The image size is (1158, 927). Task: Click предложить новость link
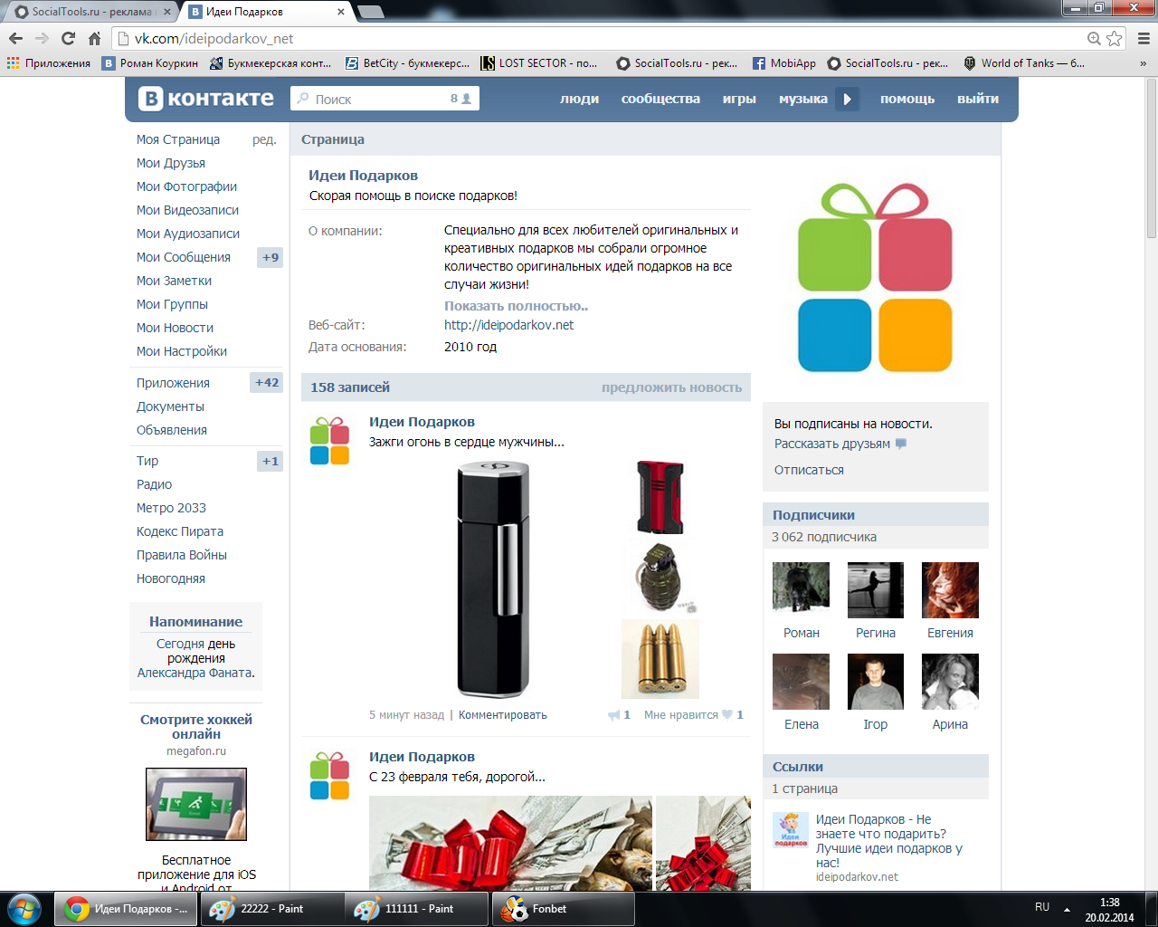tap(671, 387)
